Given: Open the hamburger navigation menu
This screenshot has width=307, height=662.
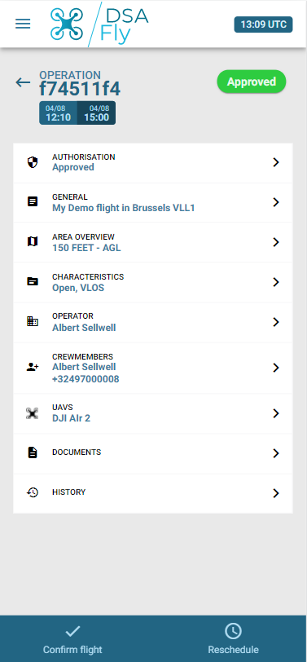Looking at the screenshot, I should click(x=23, y=24).
